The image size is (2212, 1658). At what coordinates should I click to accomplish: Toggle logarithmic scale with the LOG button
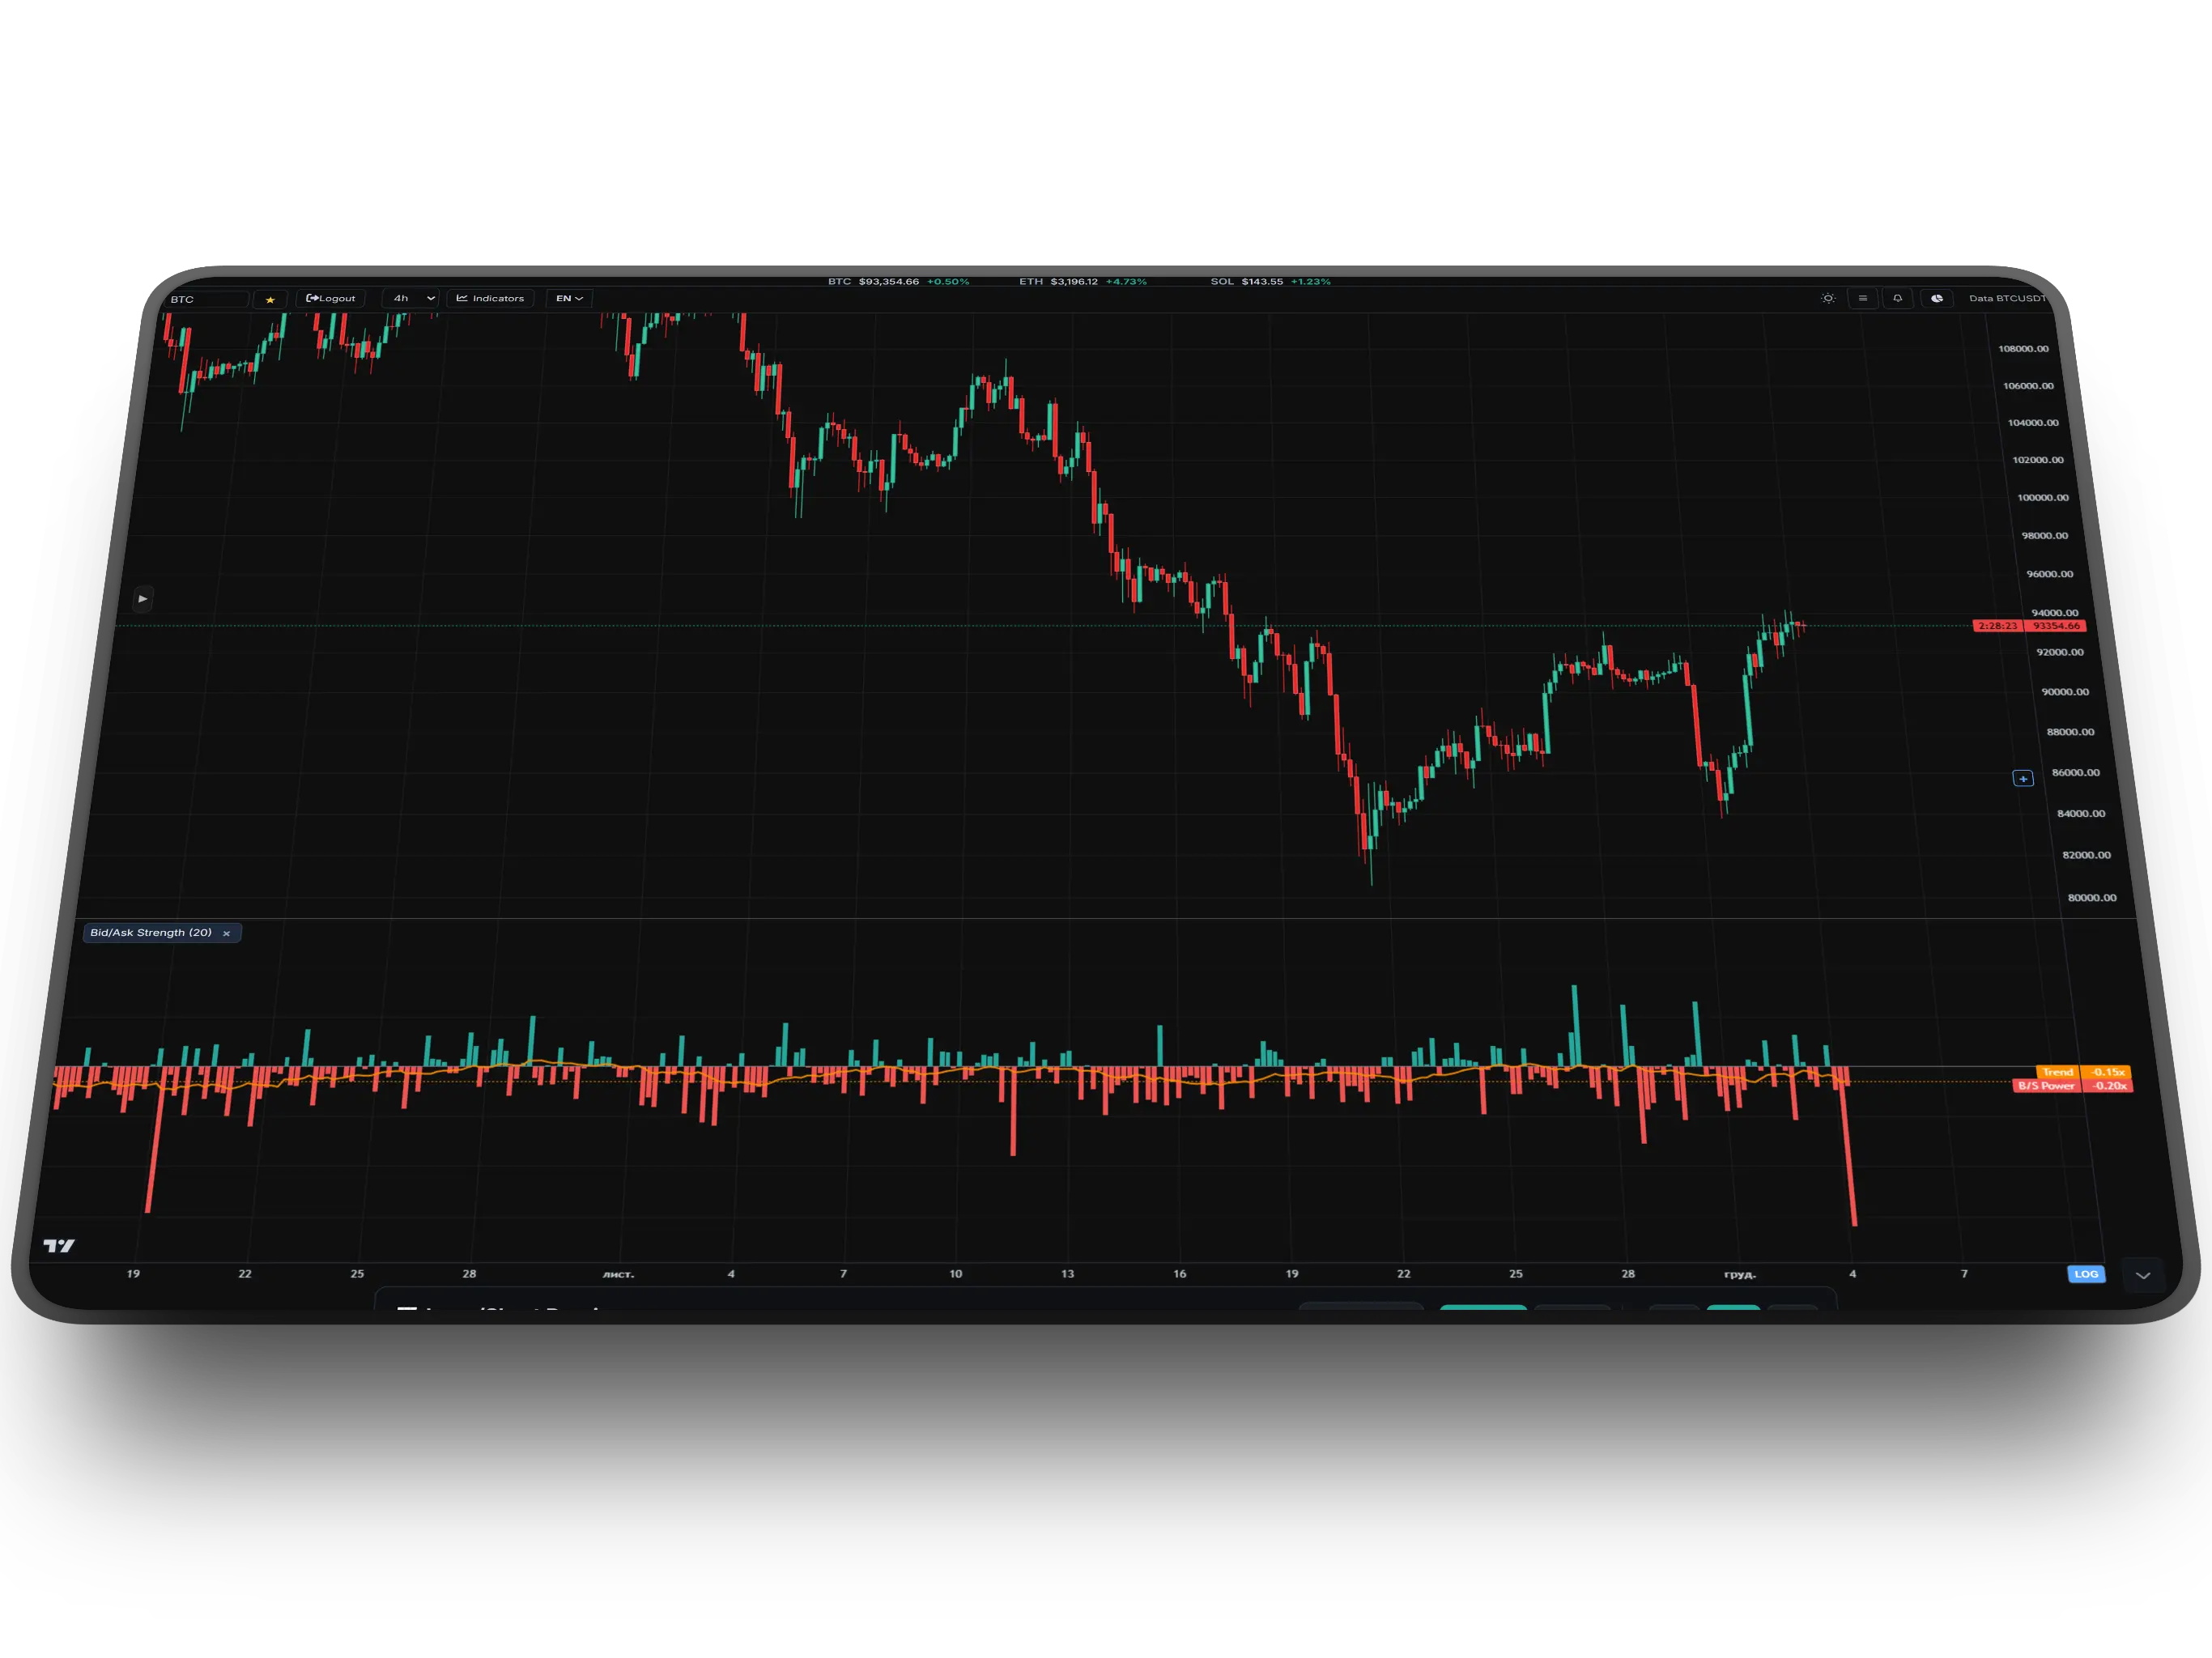pyautogui.click(x=2086, y=1274)
